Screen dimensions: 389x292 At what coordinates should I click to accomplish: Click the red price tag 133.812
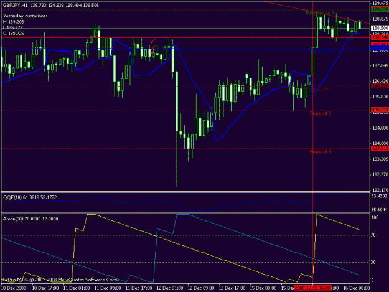(x=380, y=148)
